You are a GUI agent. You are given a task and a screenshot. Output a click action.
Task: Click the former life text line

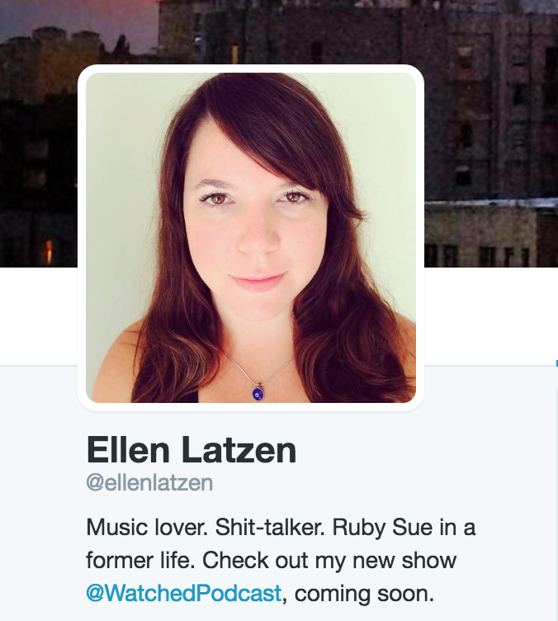pyautogui.click(x=140, y=561)
